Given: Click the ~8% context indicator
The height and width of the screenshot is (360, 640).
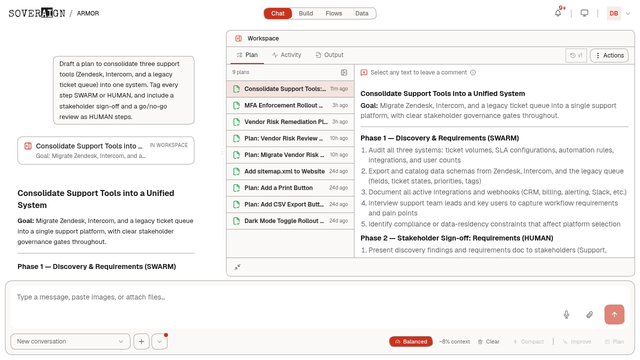Looking at the screenshot, I should [454, 341].
